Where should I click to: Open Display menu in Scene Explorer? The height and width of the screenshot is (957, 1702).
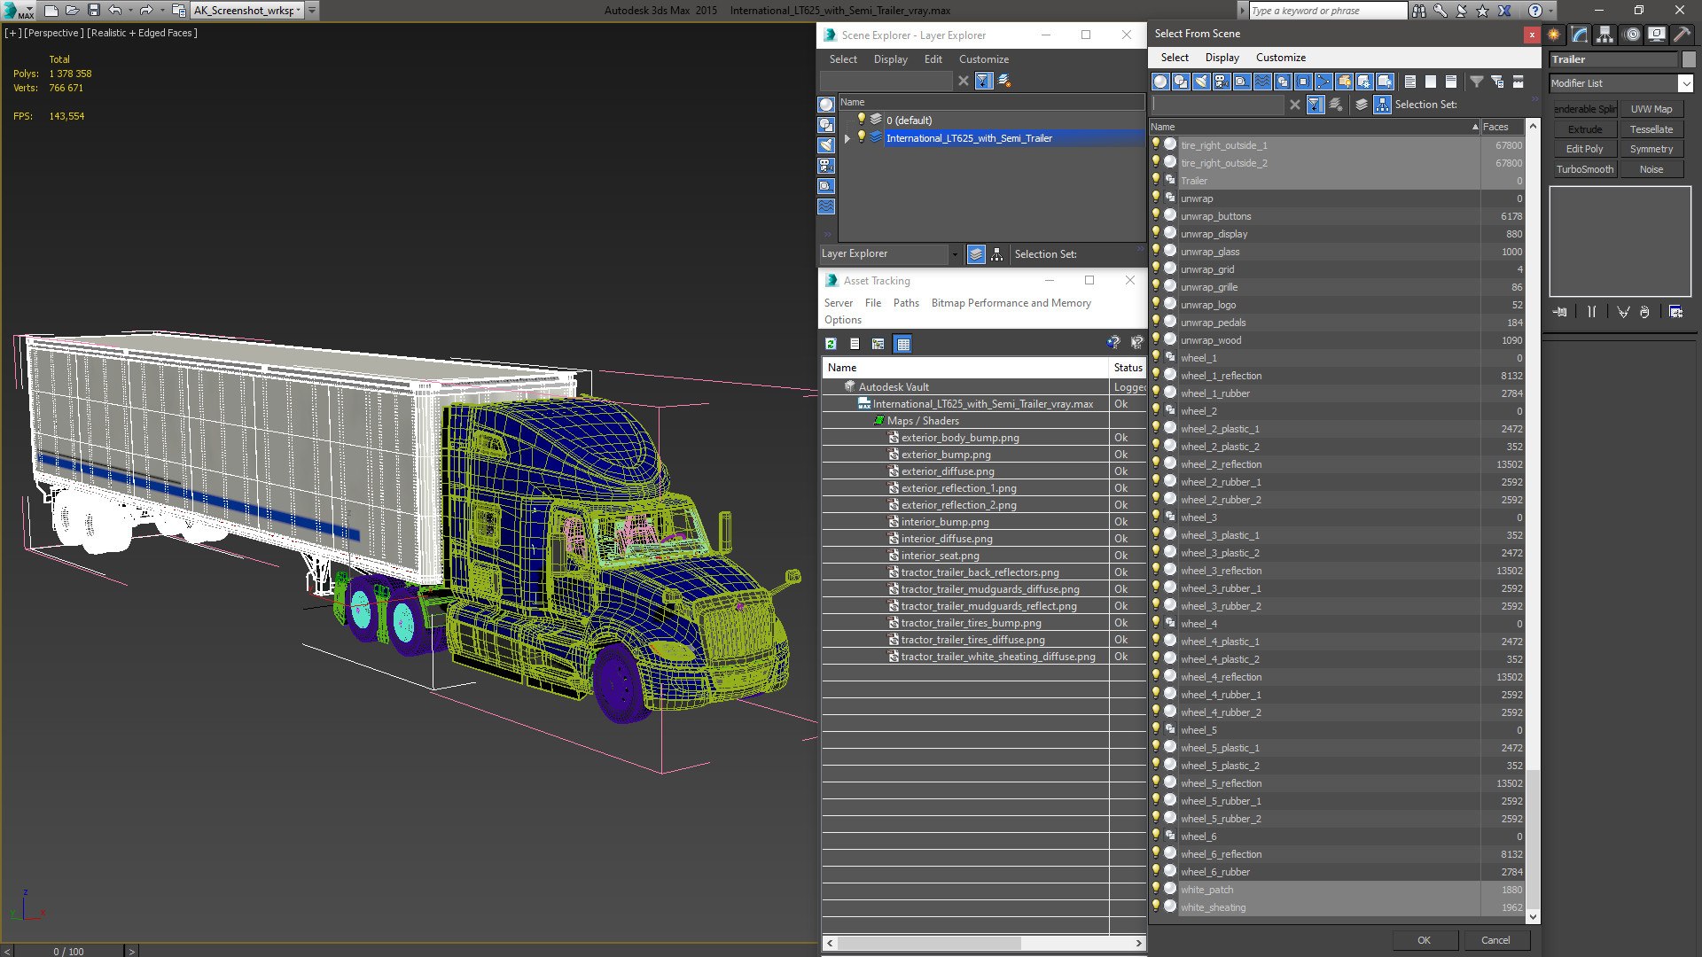(x=890, y=59)
